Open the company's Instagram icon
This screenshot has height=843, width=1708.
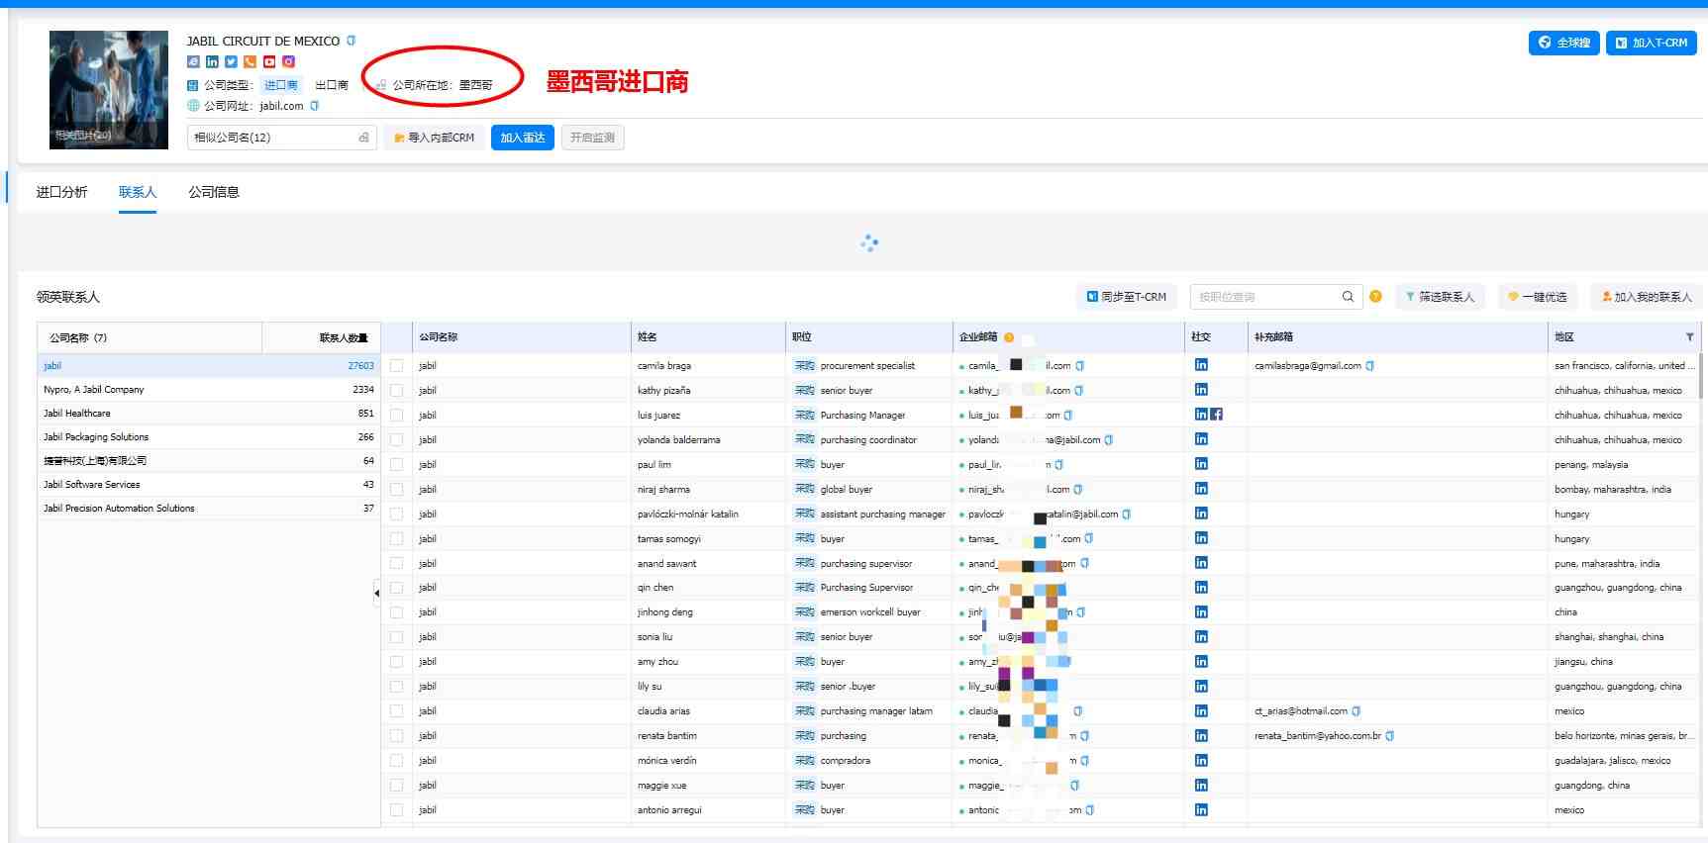(289, 61)
